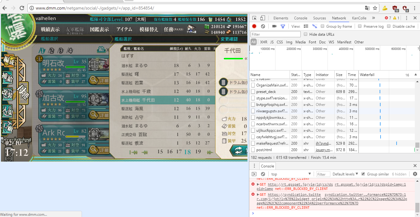Viewport: 420px width, 217px height.
Task: Tick the checkbox beside post.html request
Action: click(x=253, y=150)
